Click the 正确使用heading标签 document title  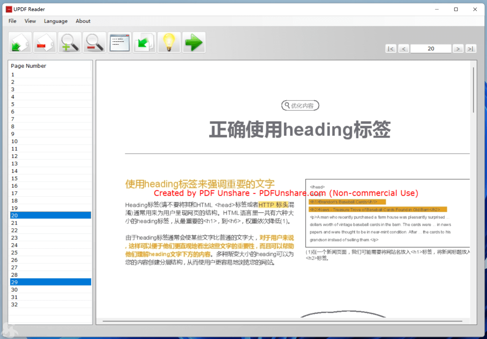[x=300, y=130]
